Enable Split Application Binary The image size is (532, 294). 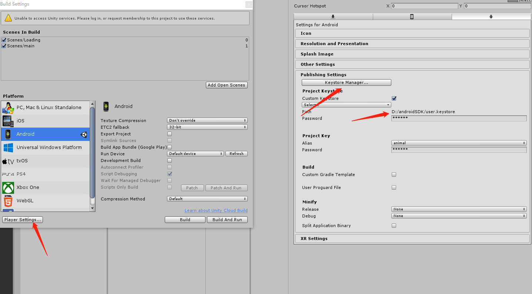pyautogui.click(x=394, y=226)
